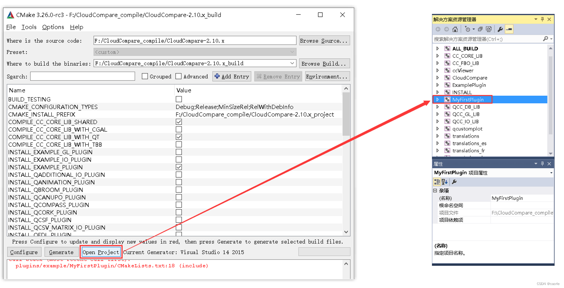This screenshot has height=288, width=564.
Task: Enable the Advanced checkbox in CMake
Action: 178,76
